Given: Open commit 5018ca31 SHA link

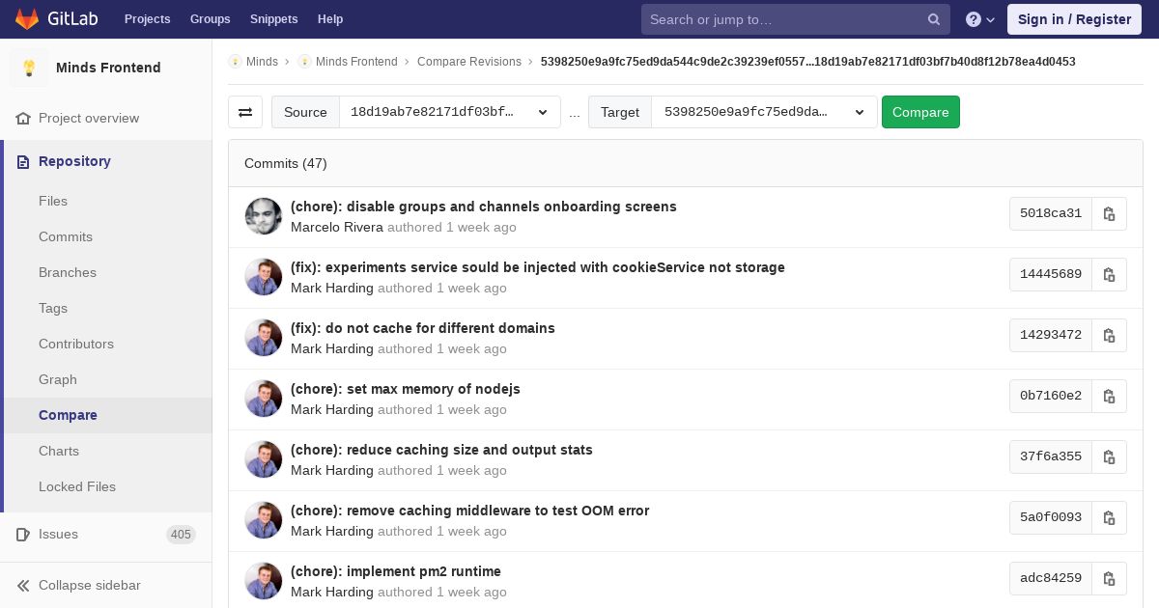Looking at the screenshot, I should click(1051, 213).
